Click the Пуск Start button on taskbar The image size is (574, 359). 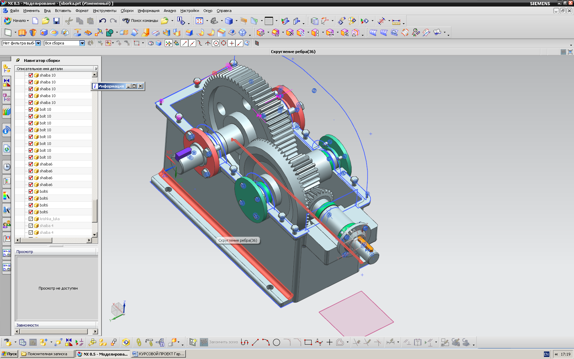9,354
